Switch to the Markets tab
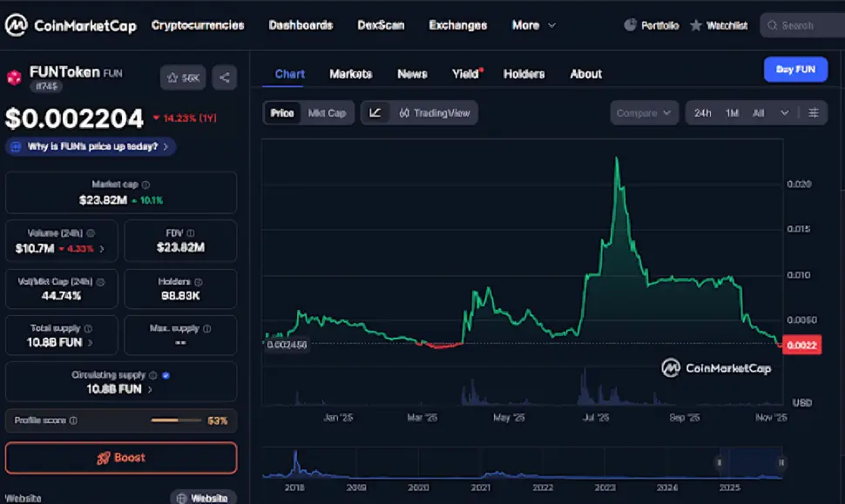Viewport: 845px width, 504px height. [351, 74]
